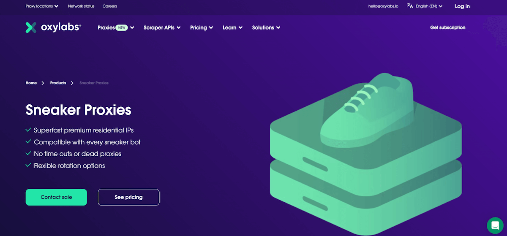Click "Flexible rotation options" text
507x236 pixels.
(69, 165)
